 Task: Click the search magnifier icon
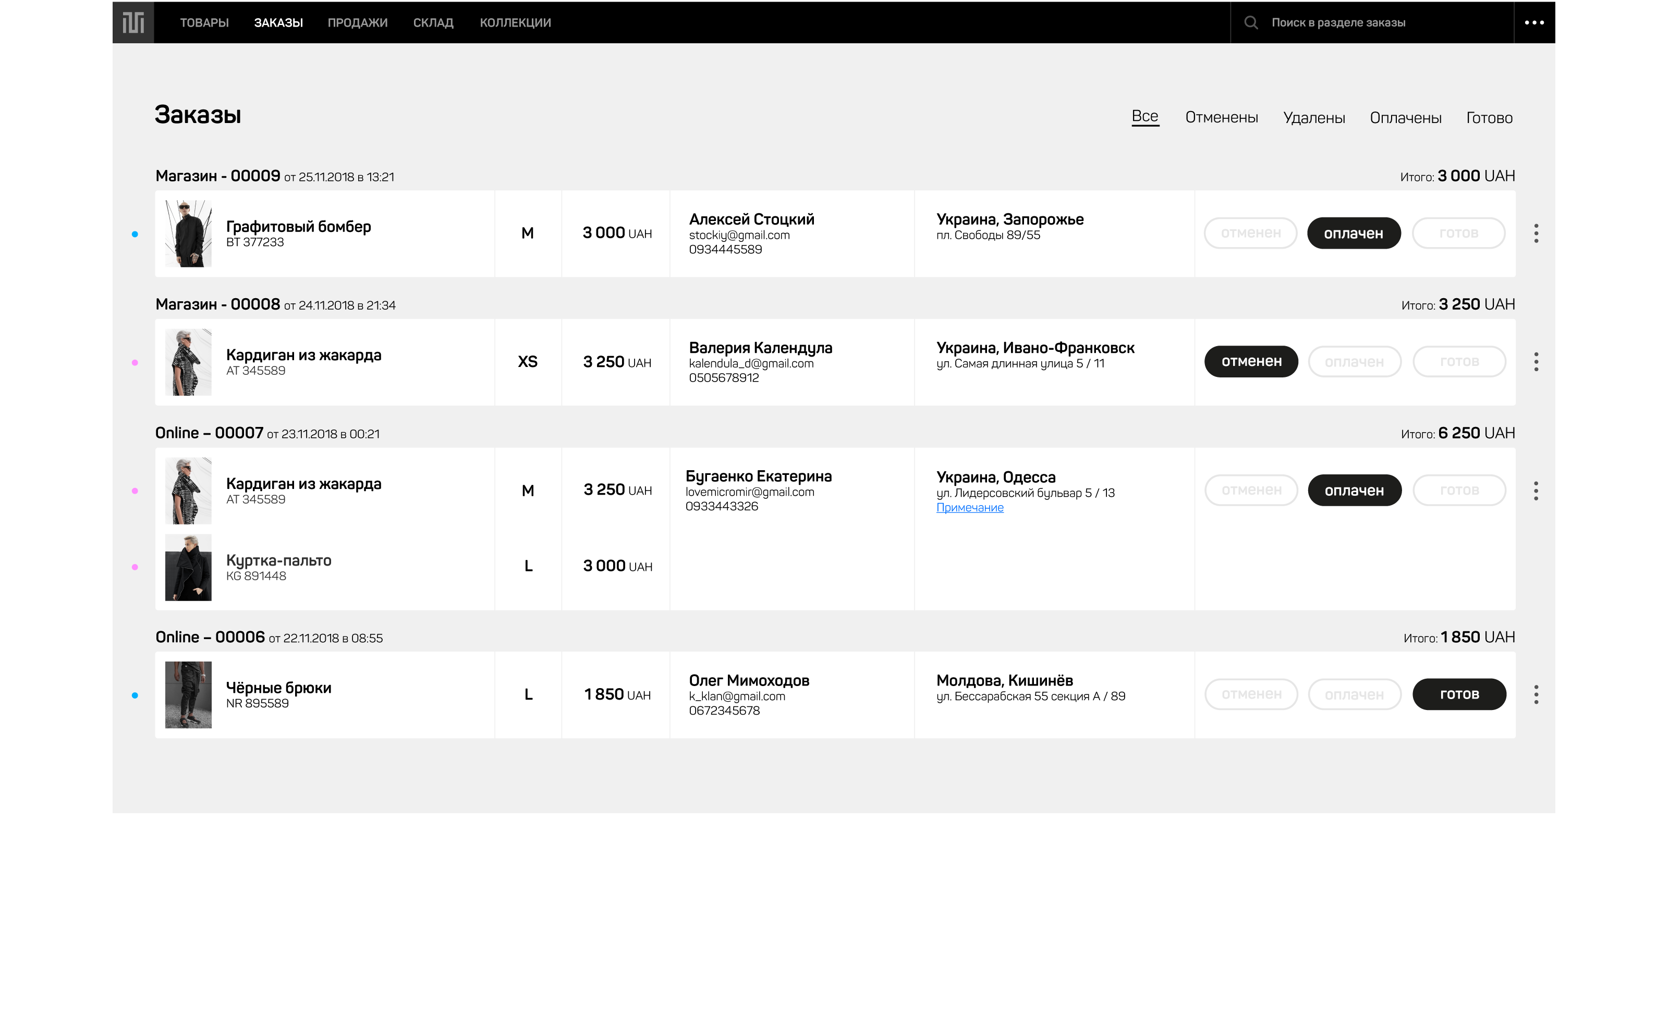(1251, 22)
